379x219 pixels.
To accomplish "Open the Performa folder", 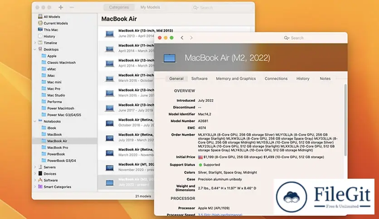I will pyautogui.click(x=52, y=101).
